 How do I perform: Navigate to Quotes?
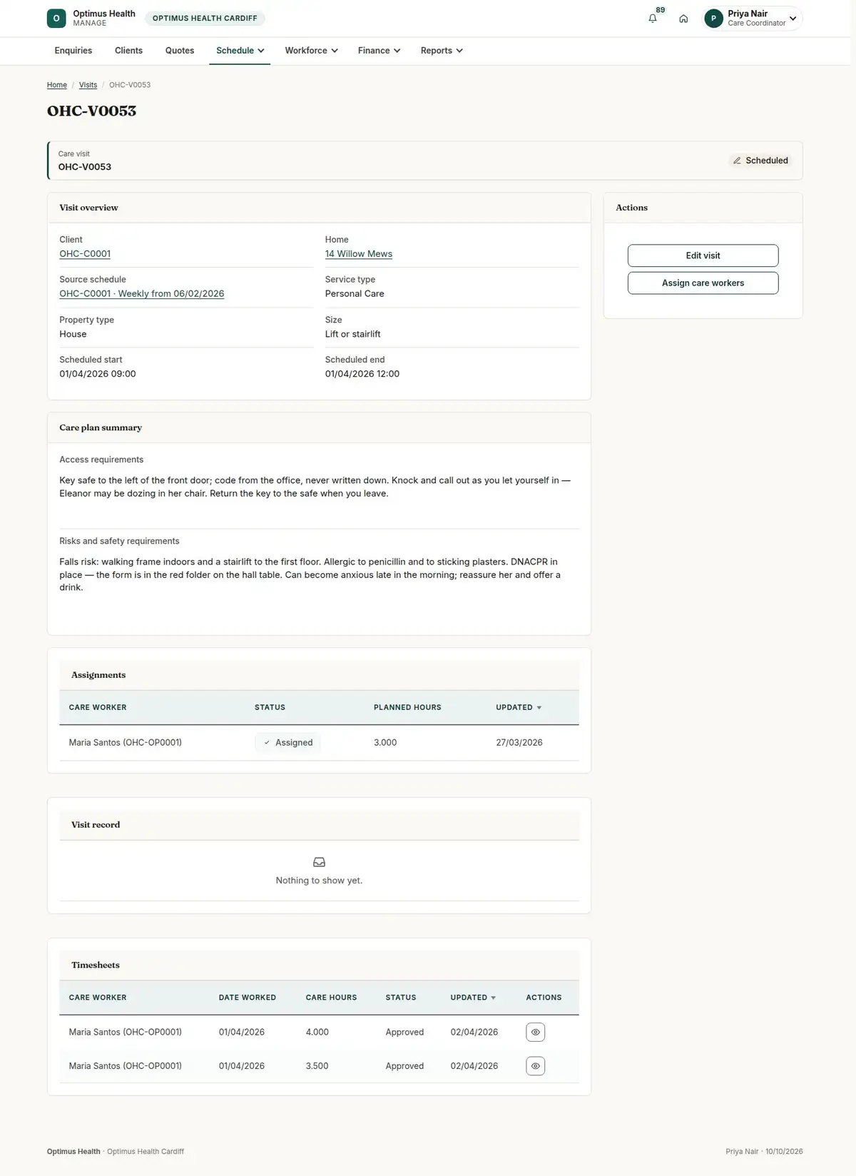point(180,51)
